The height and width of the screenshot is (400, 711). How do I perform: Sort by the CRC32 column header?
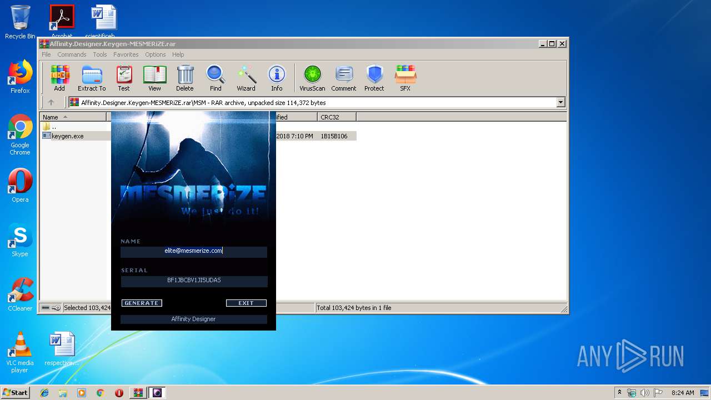[x=337, y=117]
